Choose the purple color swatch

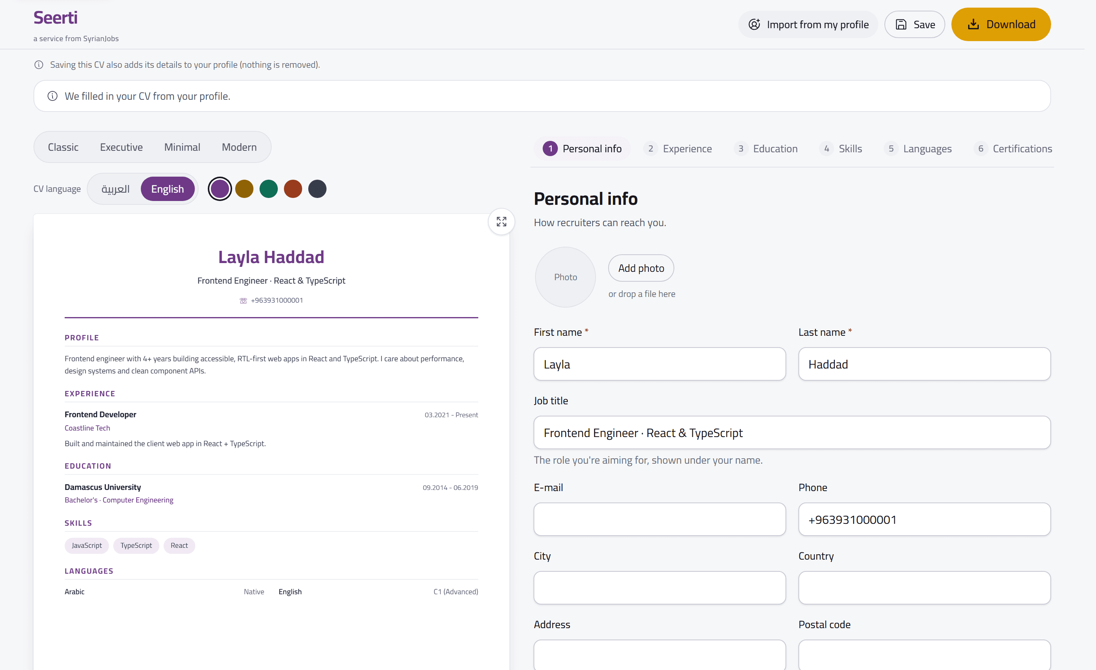pyautogui.click(x=220, y=189)
